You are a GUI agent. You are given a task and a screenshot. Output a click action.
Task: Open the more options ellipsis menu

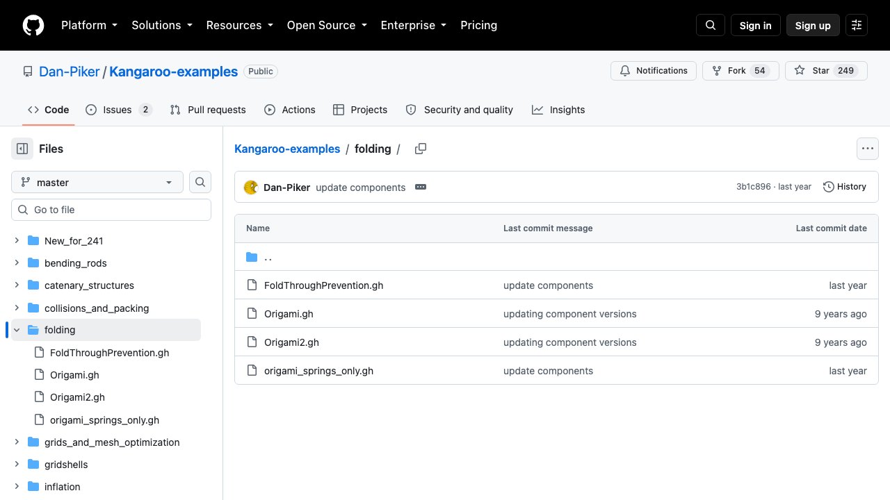click(x=867, y=149)
